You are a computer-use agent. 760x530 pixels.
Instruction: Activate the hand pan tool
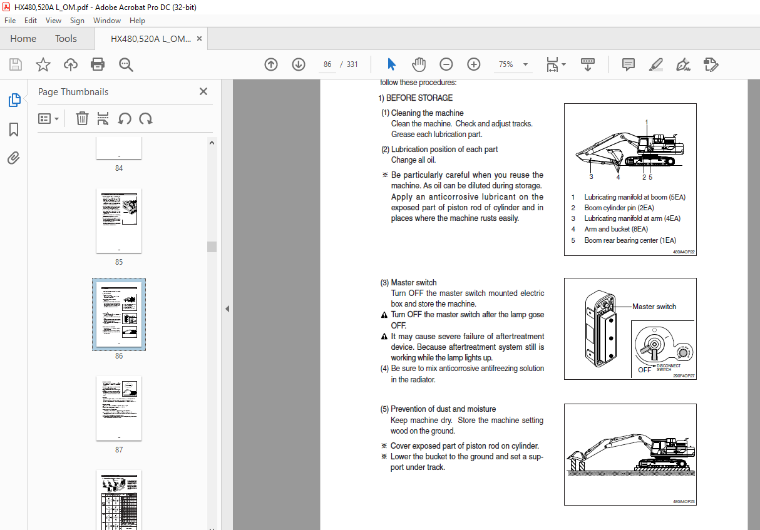click(x=419, y=64)
